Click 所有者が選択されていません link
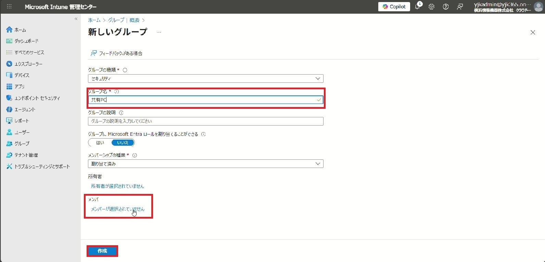The width and height of the screenshot is (545, 262). point(117,186)
